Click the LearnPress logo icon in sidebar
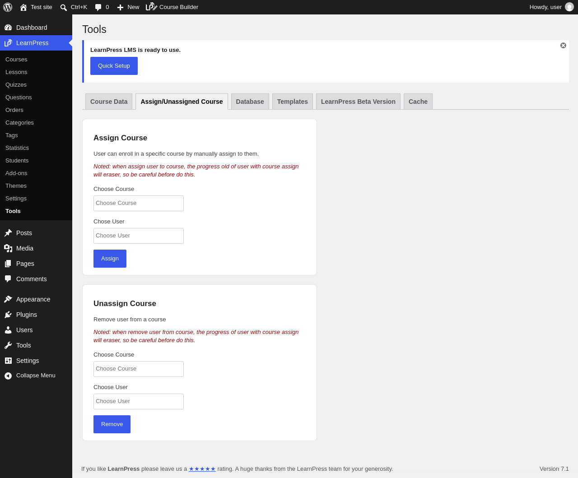The width and height of the screenshot is (578, 478). pyautogui.click(x=8, y=43)
